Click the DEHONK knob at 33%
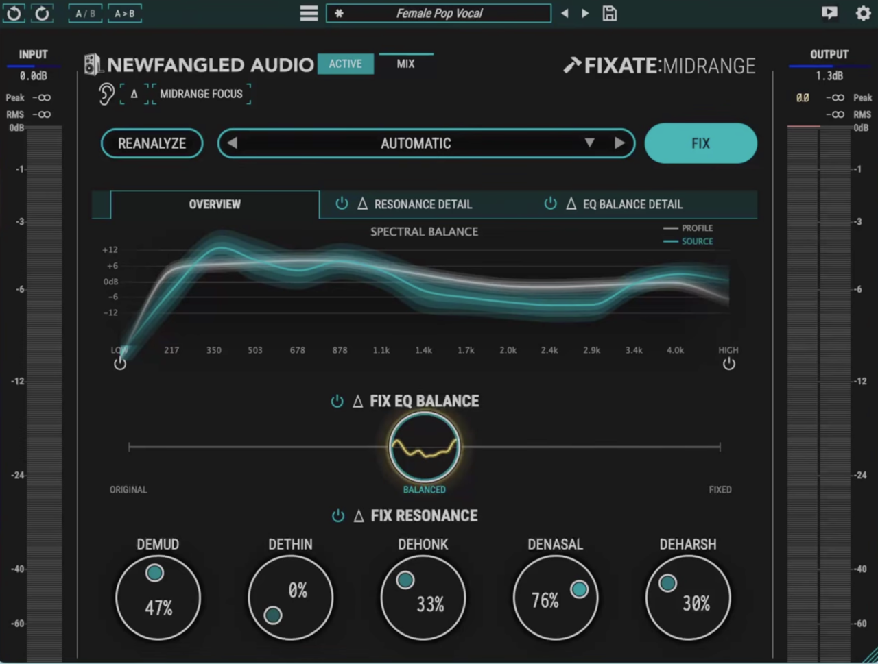Viewport: 878px width, 664px height. [423, 598]
